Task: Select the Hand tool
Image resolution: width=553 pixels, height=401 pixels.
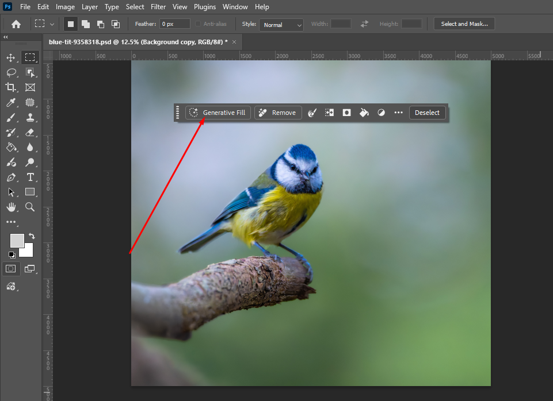Action: tap(12, 207)
